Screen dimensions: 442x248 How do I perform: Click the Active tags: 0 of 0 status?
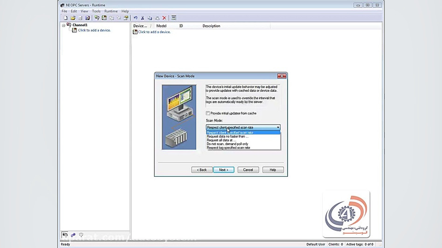[x=359, y=244]
